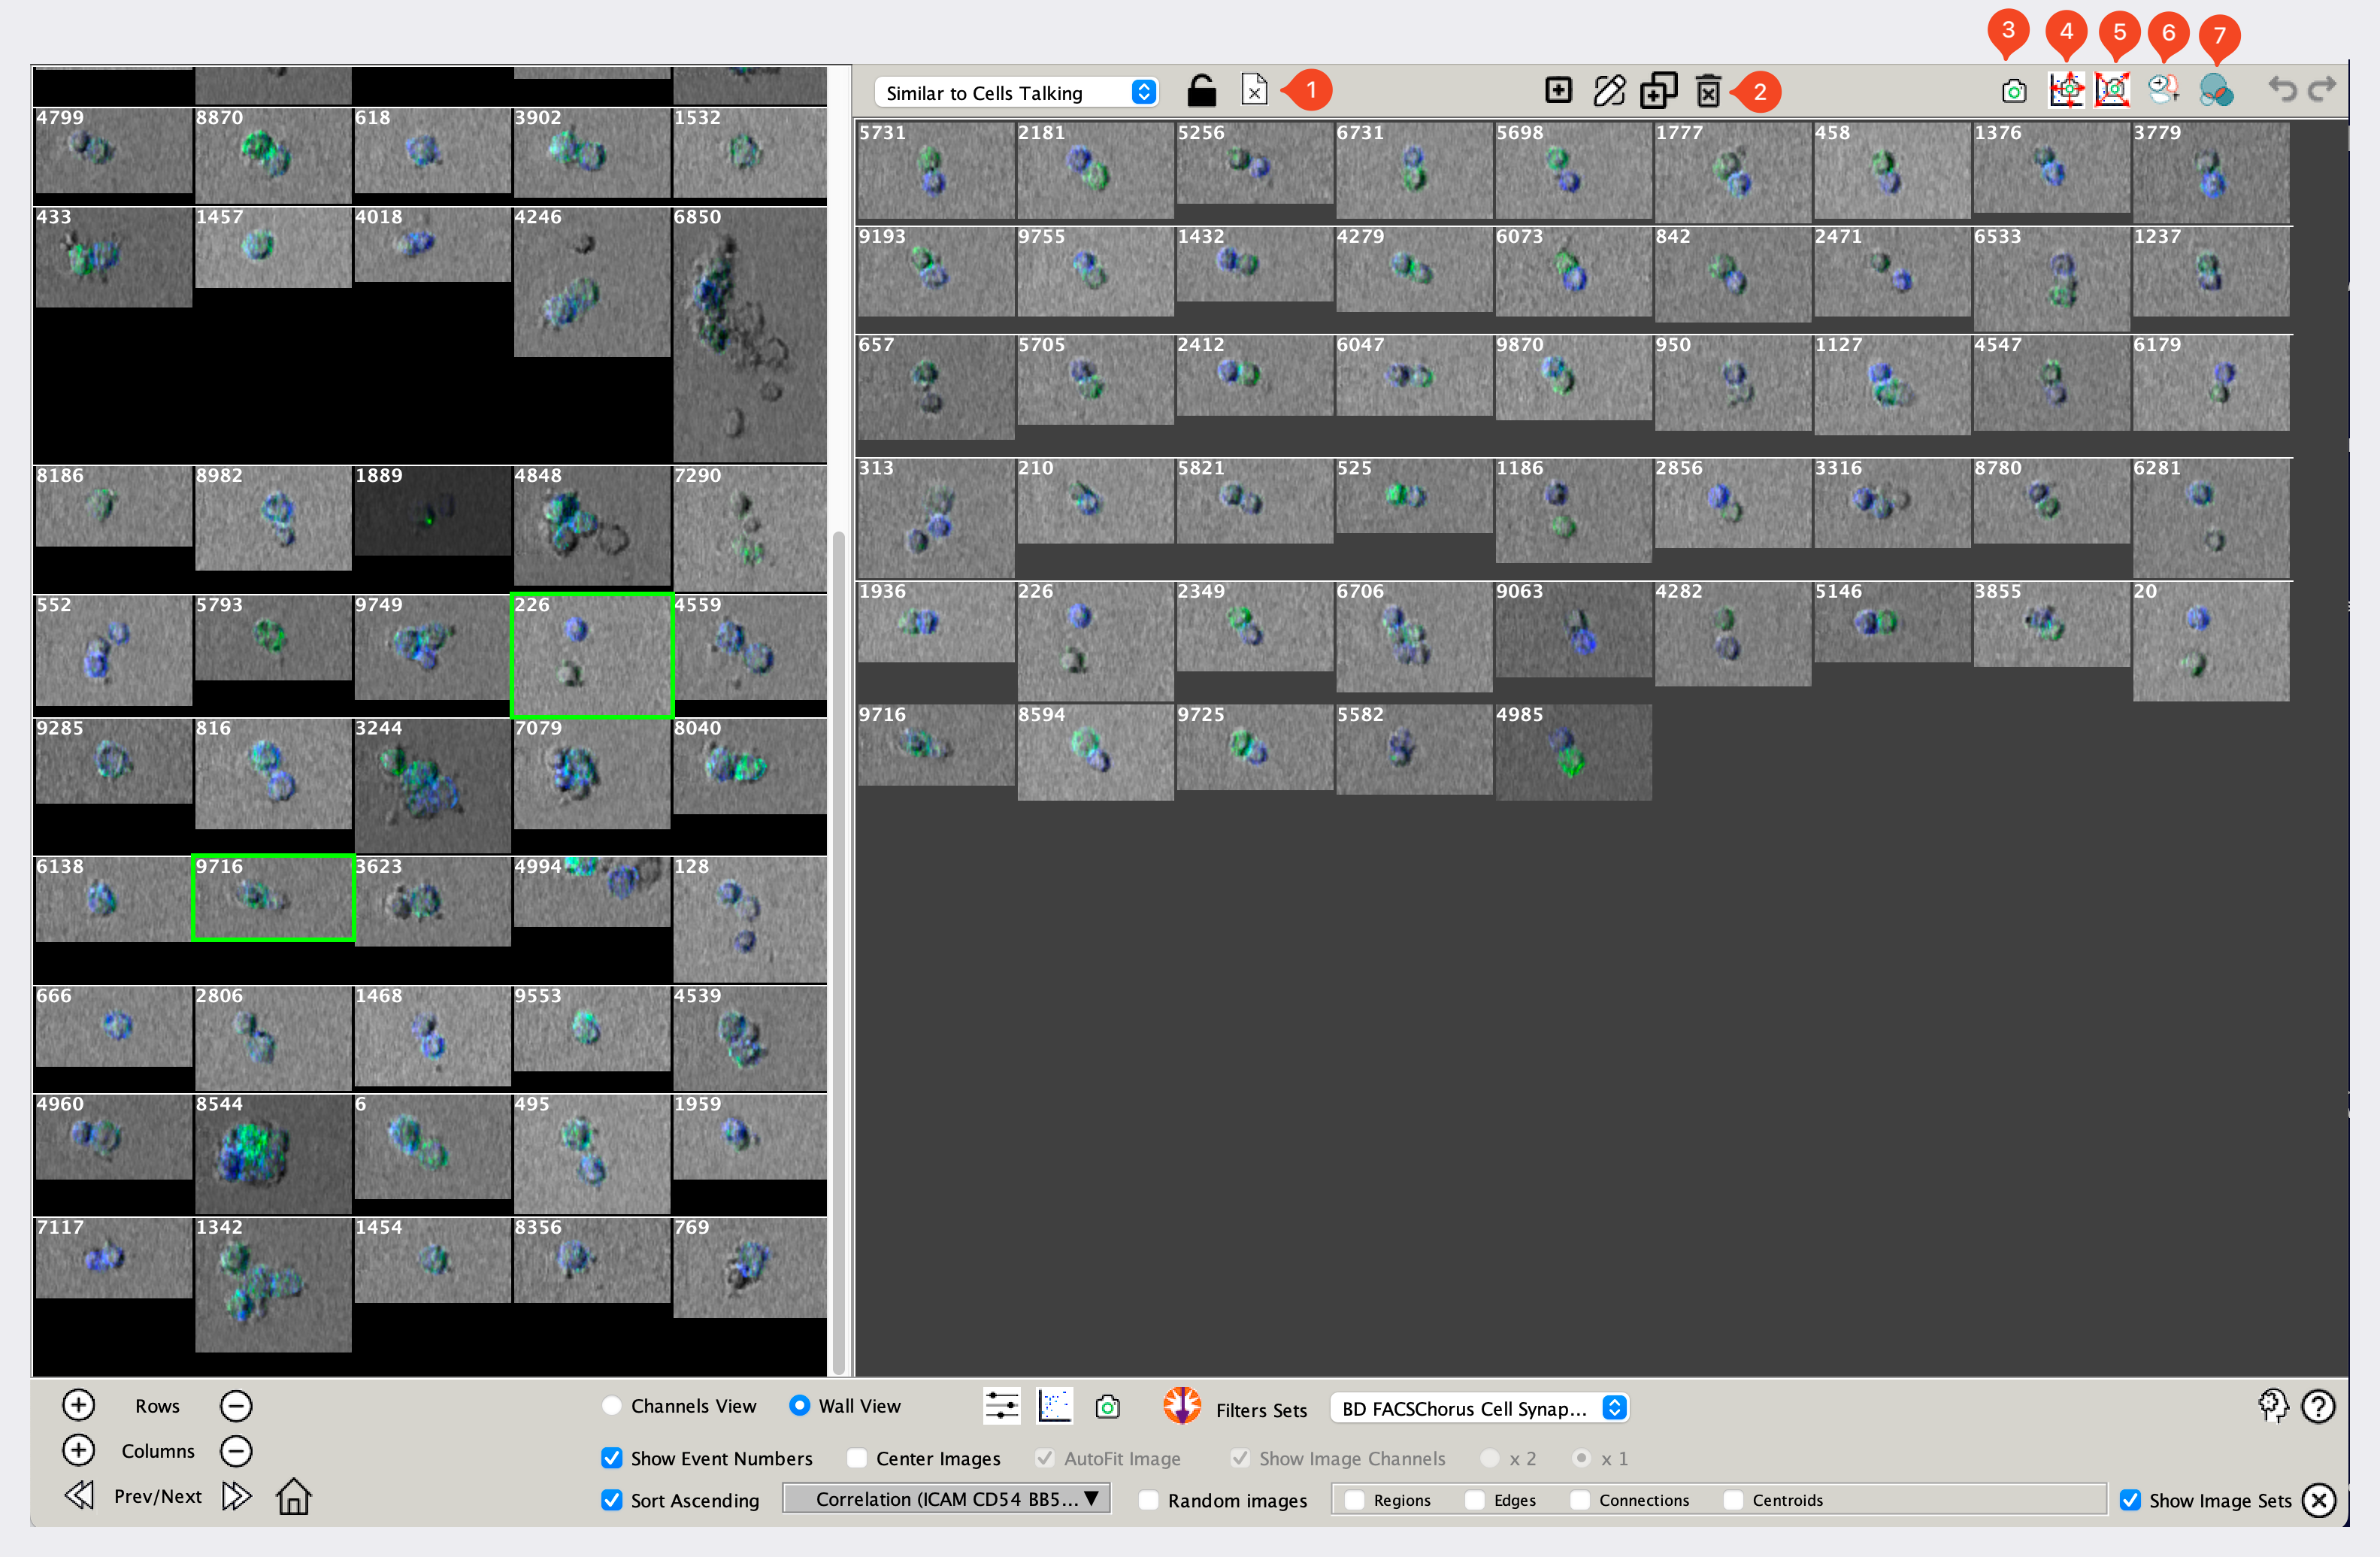Increase the number of Rows
Screen dimensions: 2380x1557
pos(78,1405)
